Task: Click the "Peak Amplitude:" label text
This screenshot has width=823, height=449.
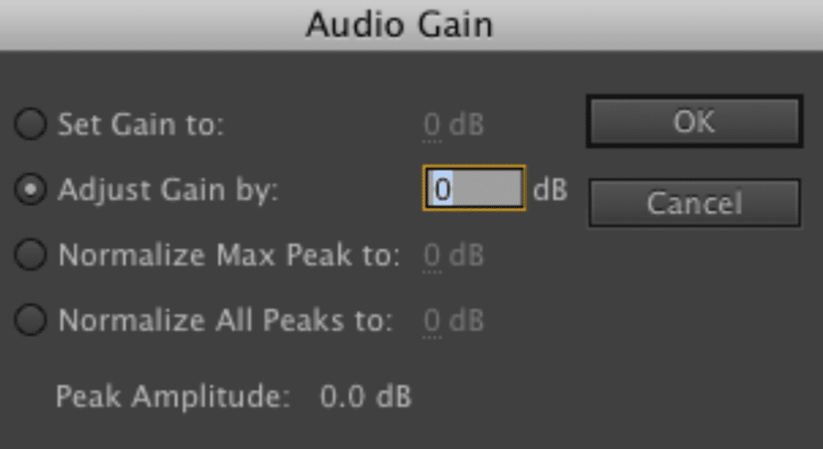Action: [173, 397]
